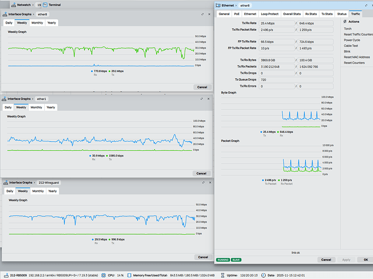Select Yearly tab in 212-Wireguard graph
Viewport: 373px width, 279px height.
[52, 191]
